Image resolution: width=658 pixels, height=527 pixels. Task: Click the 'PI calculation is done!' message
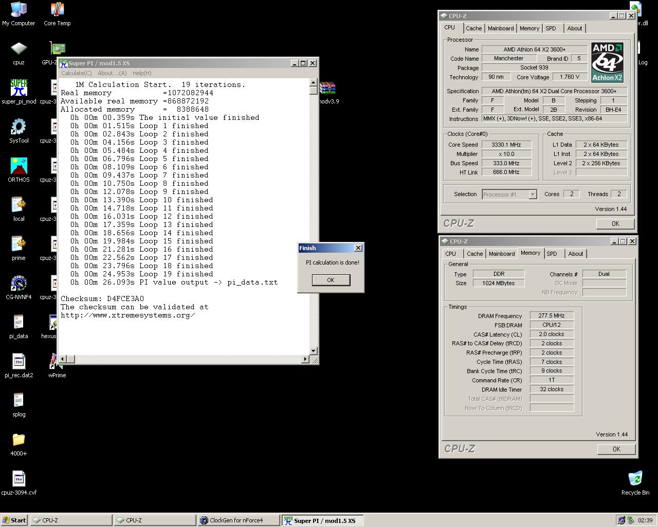click(x=333, y=262)
